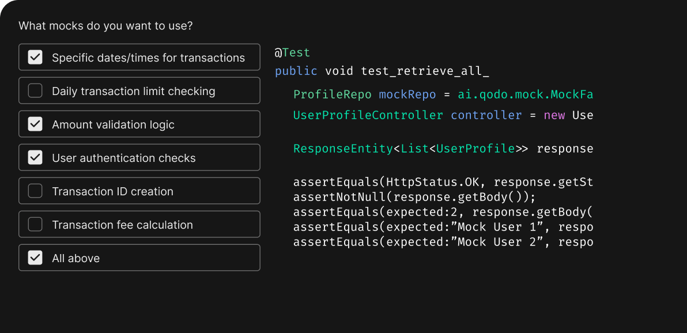This screenshot has width=687, height=333.
Task: Click the "Transaction fee calculation" list item
Action: (x=139, y=224)
